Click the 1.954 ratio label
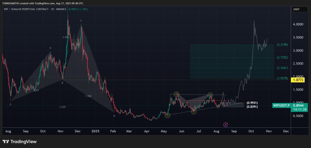 [x=66, y=37]
